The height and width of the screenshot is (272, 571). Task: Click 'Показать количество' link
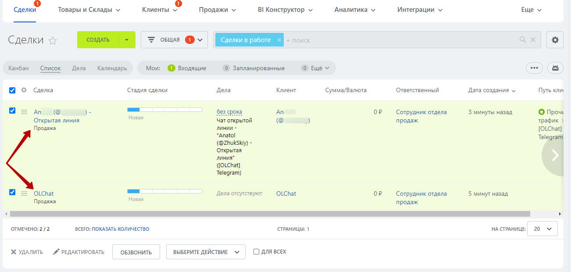(120, 229)
